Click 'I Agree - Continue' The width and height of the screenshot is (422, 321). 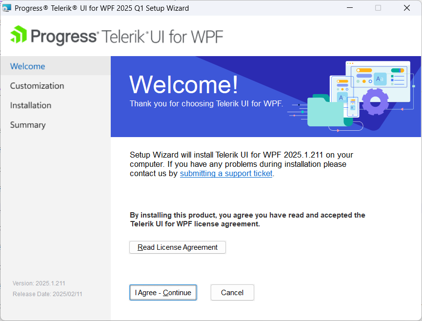[163, 292]
